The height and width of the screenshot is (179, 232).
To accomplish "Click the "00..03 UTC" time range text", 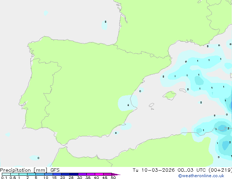I will point(192,170).
